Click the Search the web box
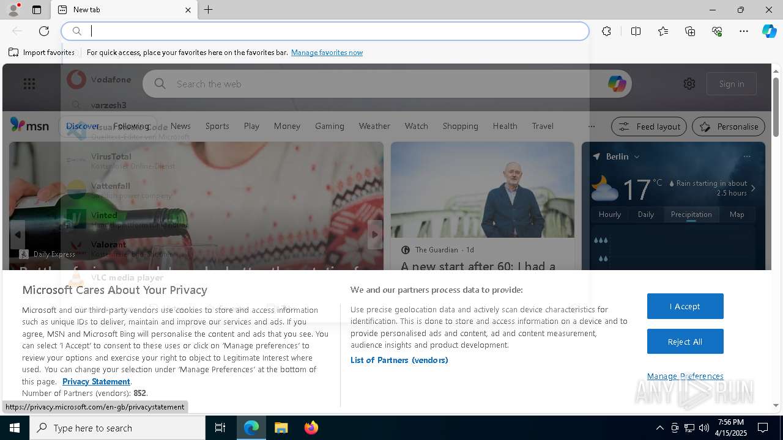783x440 pixels. coord(387,84)
